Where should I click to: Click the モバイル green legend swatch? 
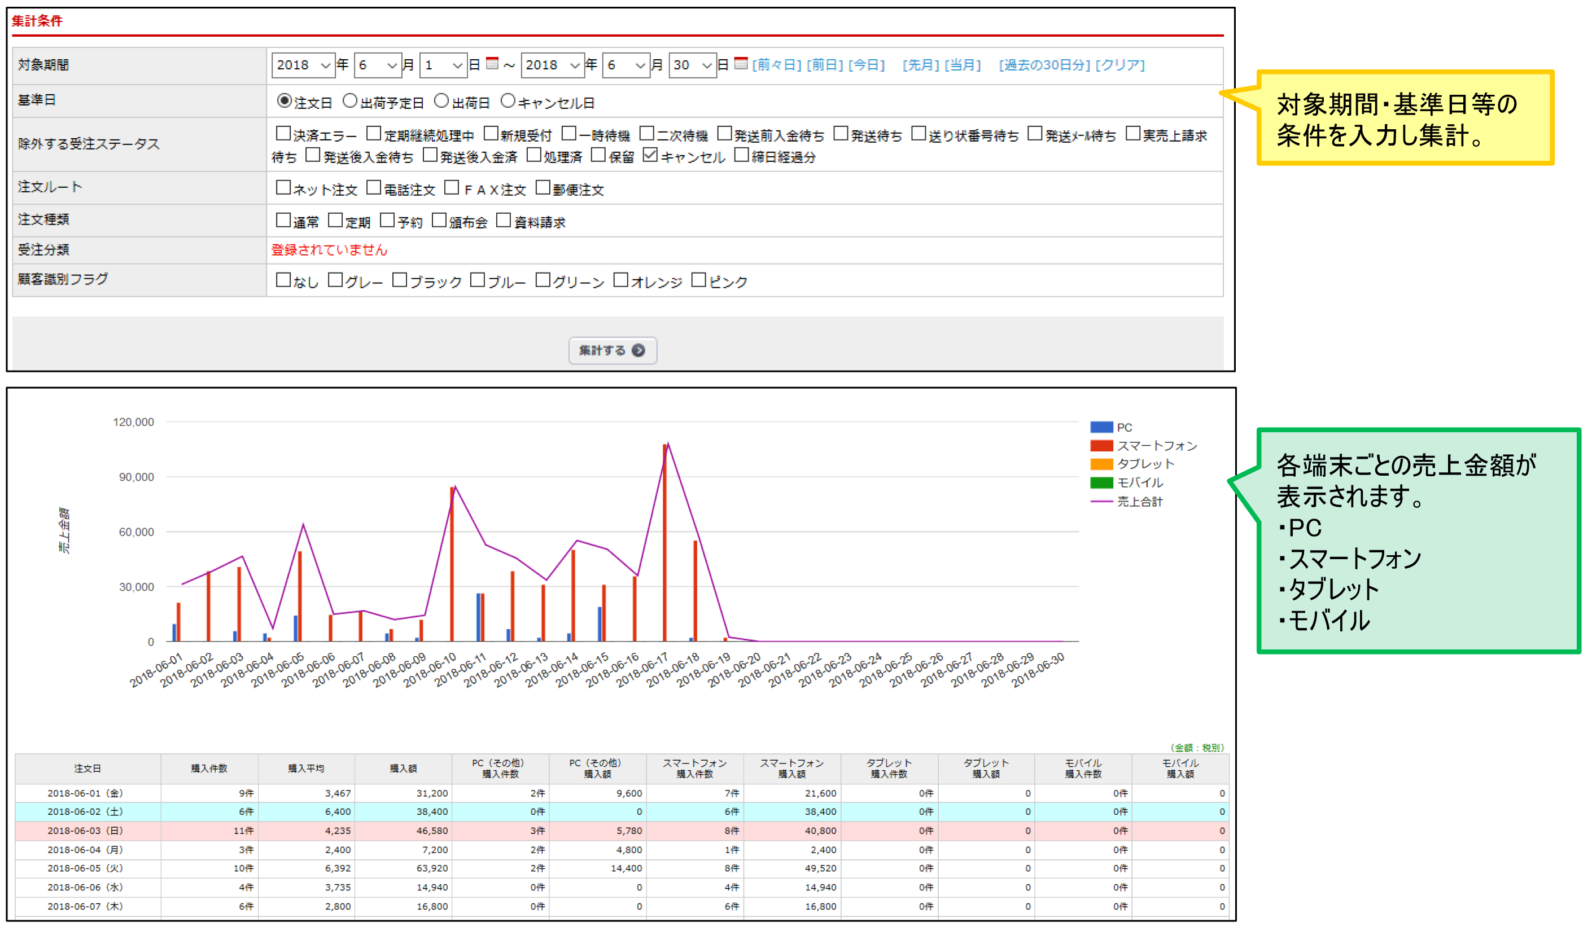[x=1101, y=482]
